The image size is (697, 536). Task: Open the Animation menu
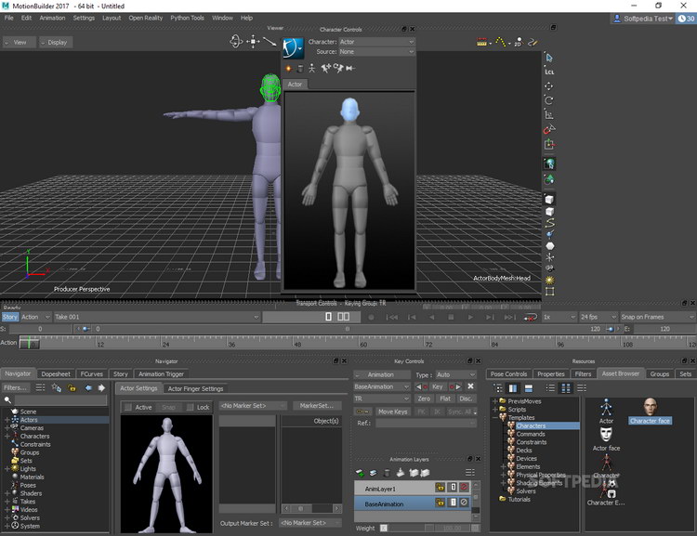pos(52,18)
